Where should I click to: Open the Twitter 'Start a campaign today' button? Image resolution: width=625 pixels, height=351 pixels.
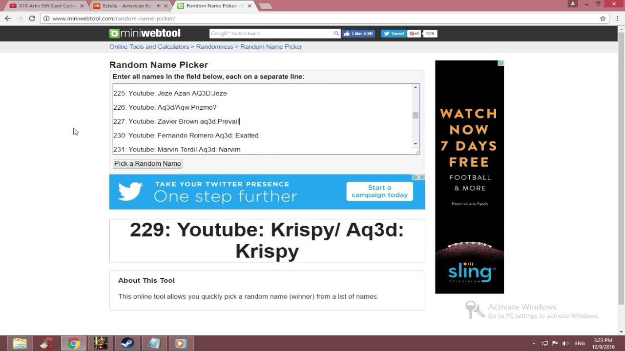[380, 192]
